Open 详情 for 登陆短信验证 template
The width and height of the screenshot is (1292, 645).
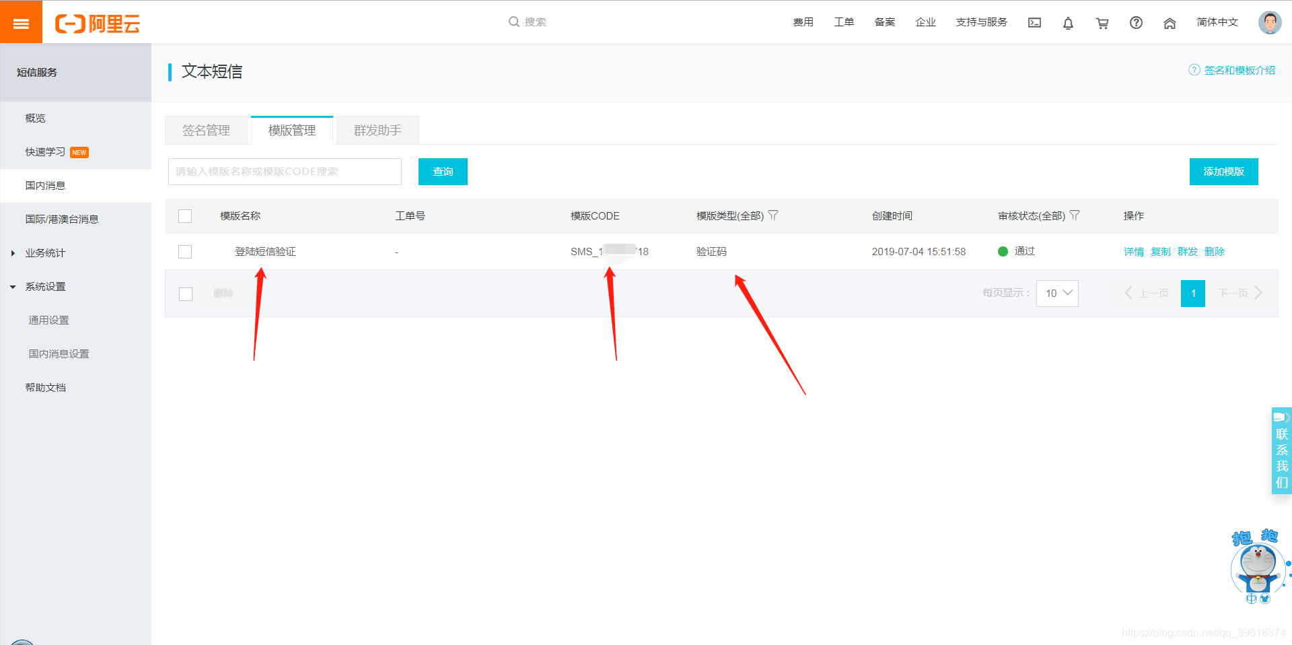click(1133, 251)
